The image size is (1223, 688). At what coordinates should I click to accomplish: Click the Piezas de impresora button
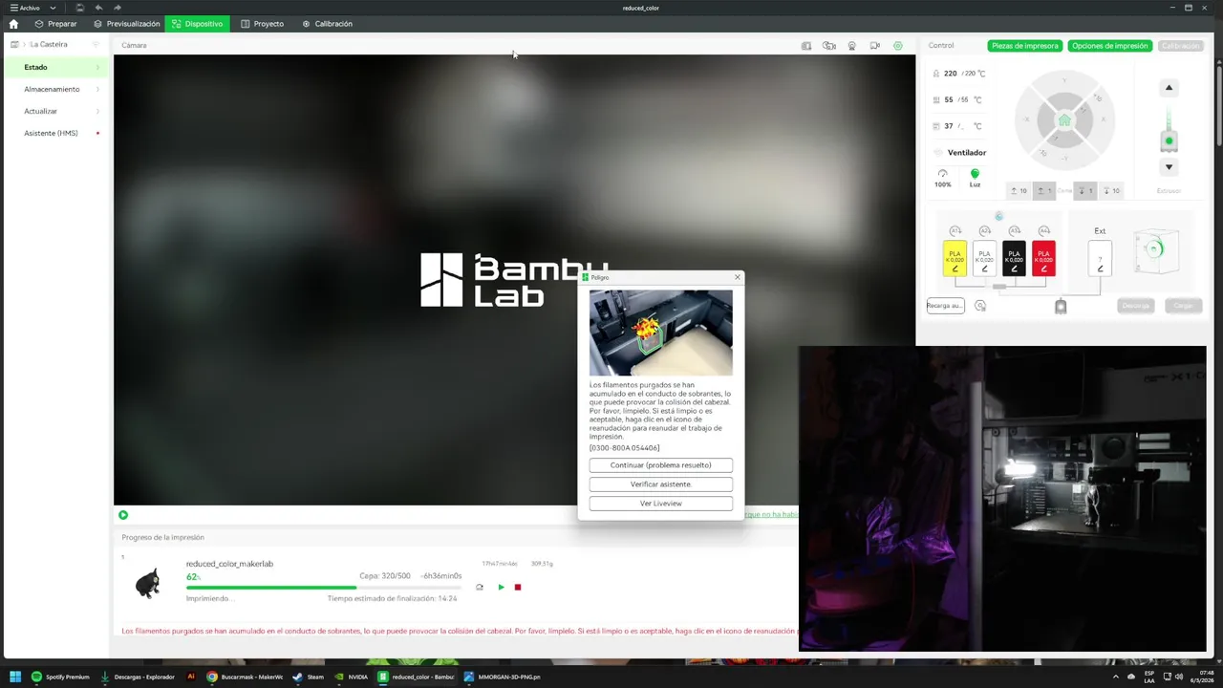click(x=1024, y=46)
